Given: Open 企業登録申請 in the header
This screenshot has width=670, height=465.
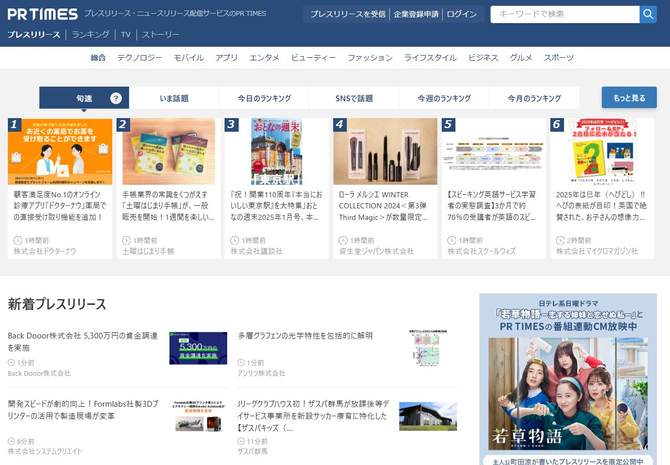Looking at the screenshot, I should point(416,14).
